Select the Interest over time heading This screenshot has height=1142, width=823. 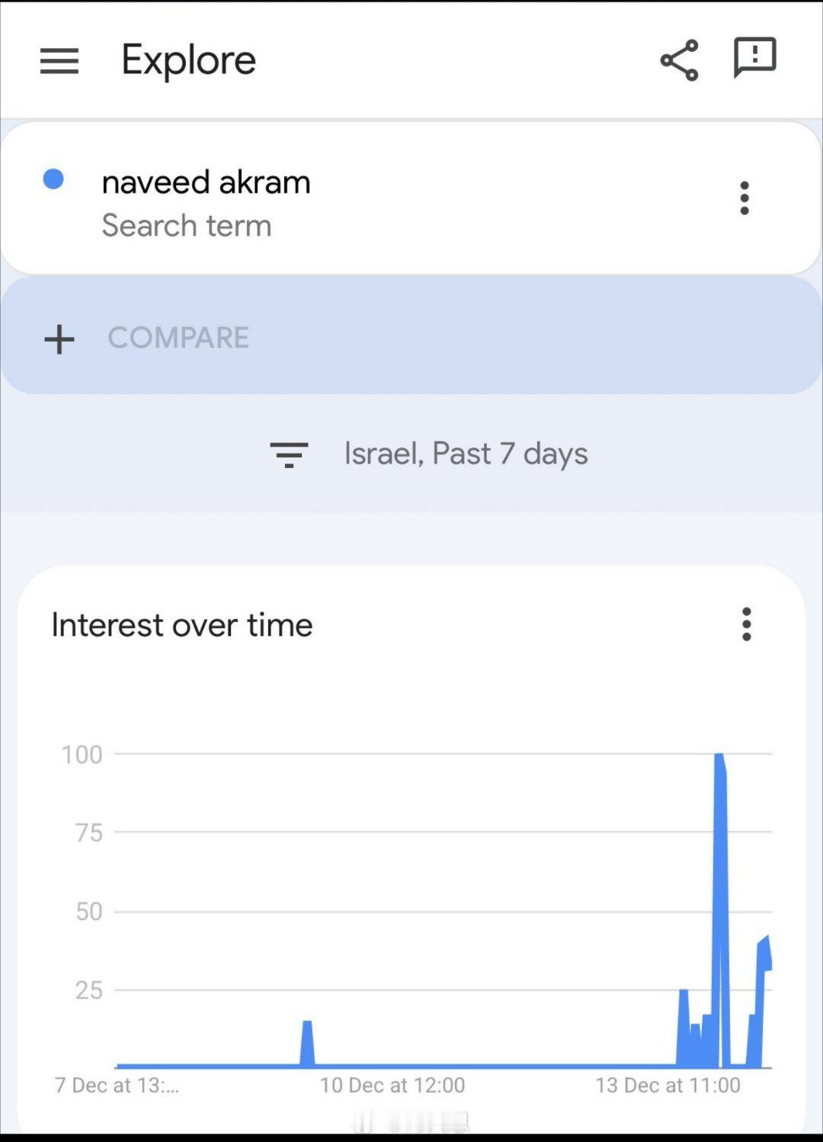[x=182, y=625]
